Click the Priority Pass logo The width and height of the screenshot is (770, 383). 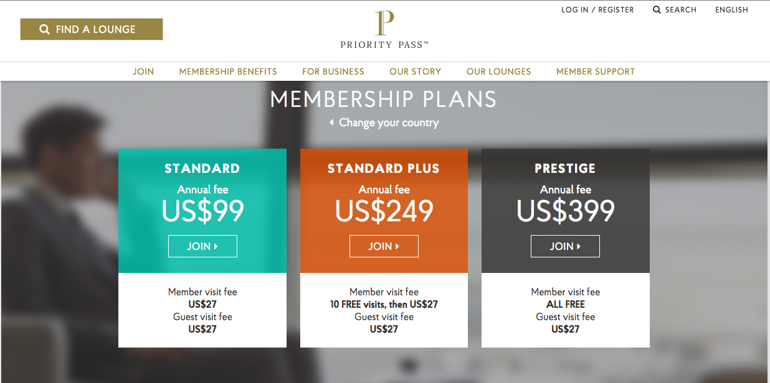(383, 28)
